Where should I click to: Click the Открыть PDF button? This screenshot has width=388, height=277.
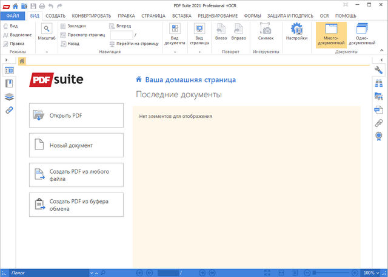[76, 115]
